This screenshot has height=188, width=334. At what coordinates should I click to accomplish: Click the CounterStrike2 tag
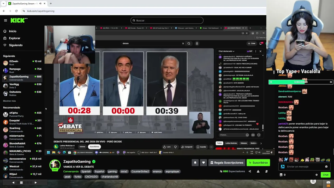pos(140,172)
